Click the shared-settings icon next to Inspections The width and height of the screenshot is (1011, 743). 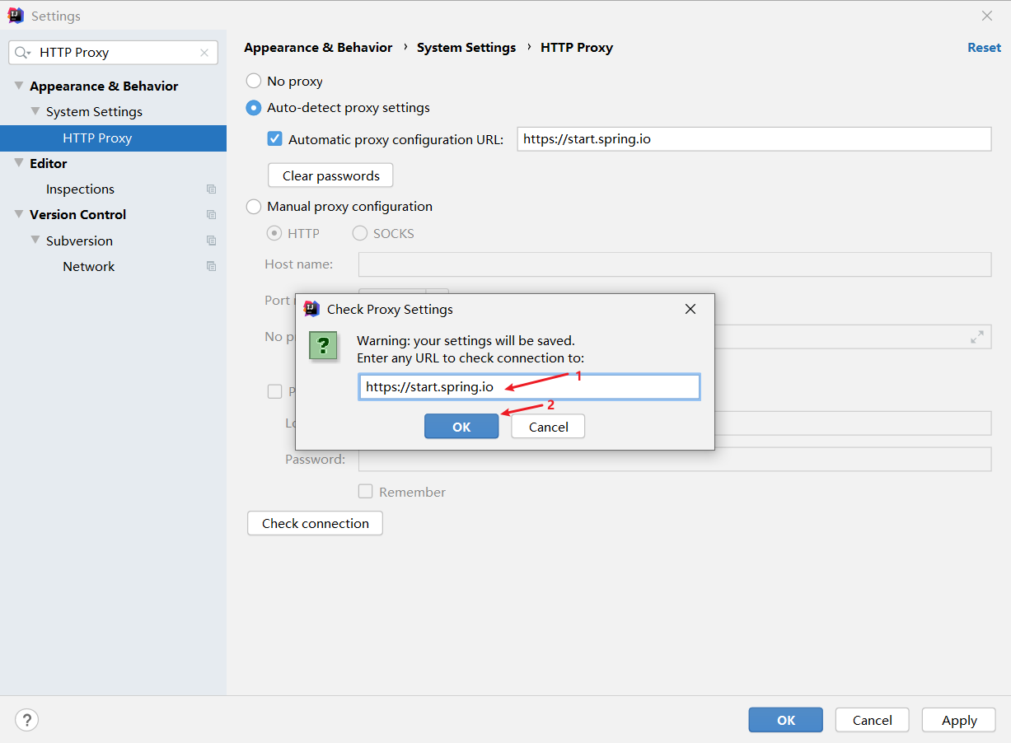[x=211, y=189]
